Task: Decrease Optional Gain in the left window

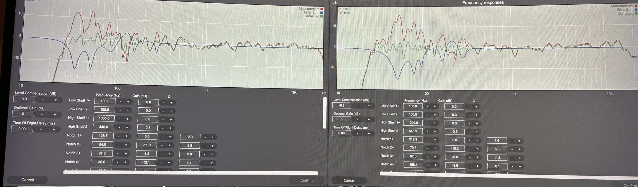Action: (x=42, y=114)
